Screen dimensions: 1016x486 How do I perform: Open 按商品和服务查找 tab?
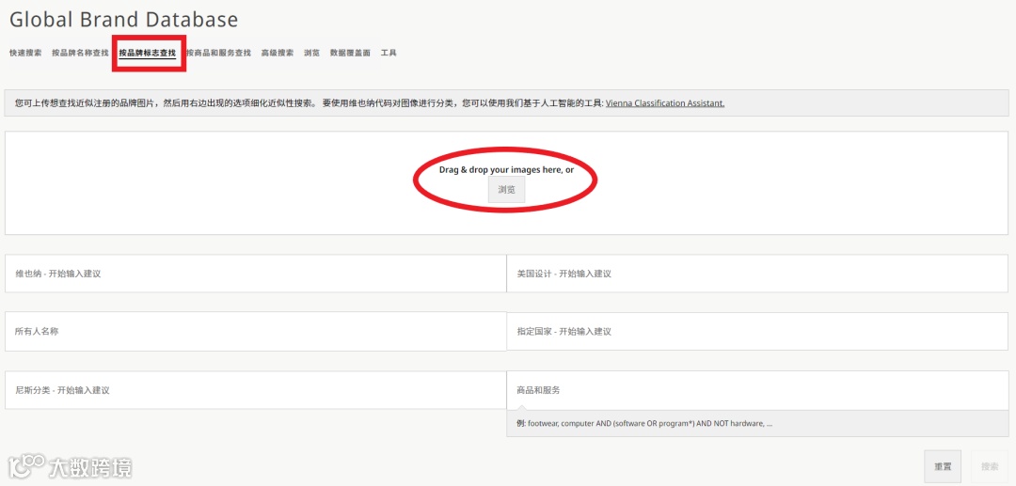[x=218, y=53]
